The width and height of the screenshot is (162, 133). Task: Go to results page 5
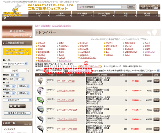pos(71,66)
